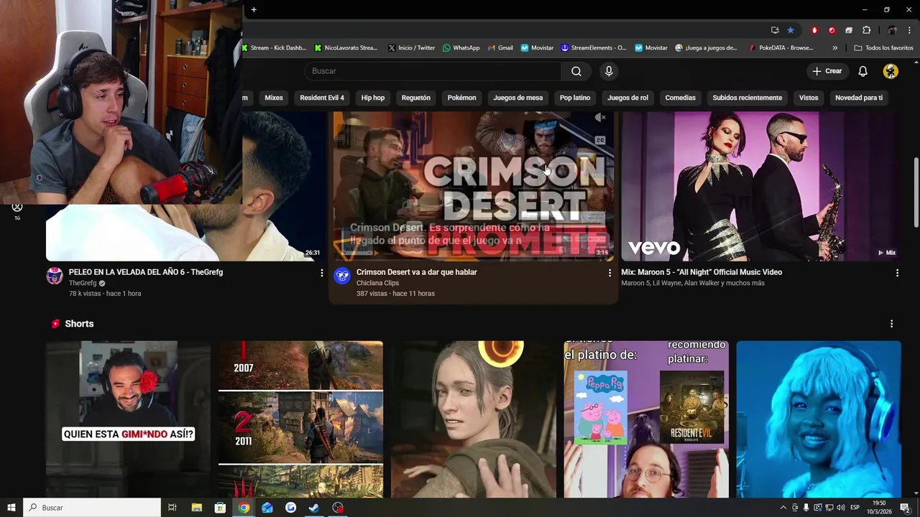Open the Windows notification center
The width and height of the screenshot is (920, 517).
click(905, 508)
